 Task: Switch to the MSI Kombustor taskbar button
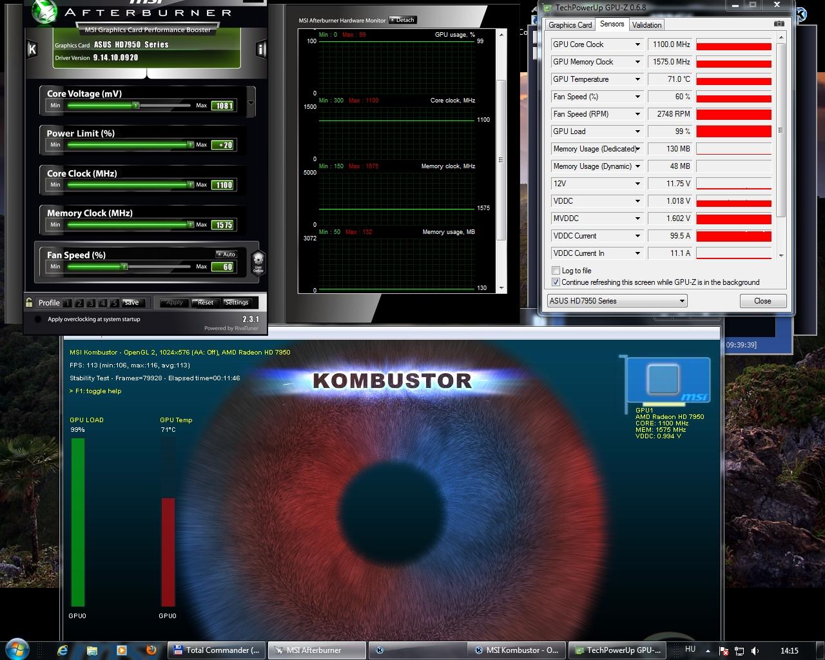[517, 650]
